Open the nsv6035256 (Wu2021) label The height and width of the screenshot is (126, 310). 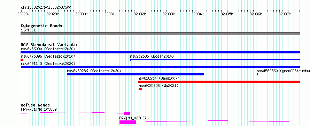click(158, 86)
